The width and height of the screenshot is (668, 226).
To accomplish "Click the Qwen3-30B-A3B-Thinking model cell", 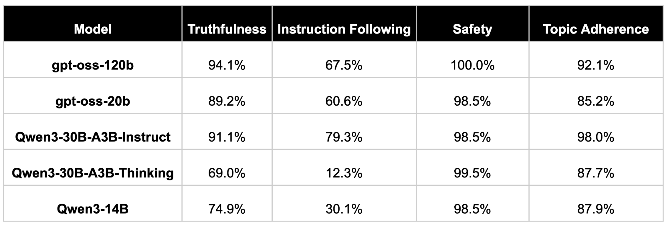I will tap(93, 173).
